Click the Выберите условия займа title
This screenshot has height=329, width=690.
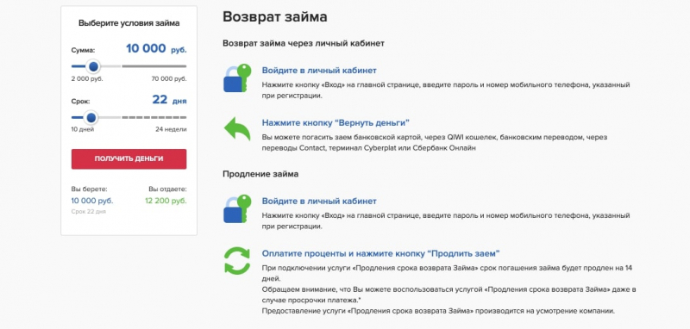point(129,23)
